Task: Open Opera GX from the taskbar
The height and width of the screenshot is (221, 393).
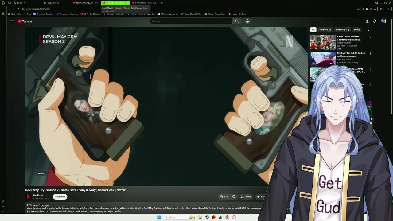Action: point(234,217)
